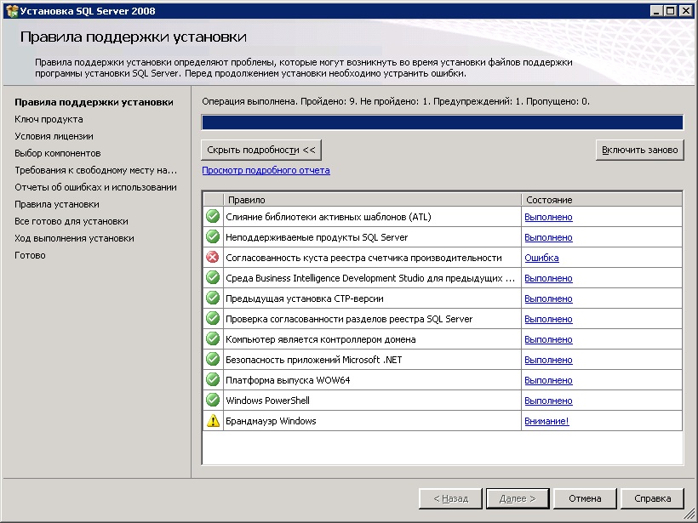Minimize the SQL Server 2008 setup window

(x=656, y=11)
